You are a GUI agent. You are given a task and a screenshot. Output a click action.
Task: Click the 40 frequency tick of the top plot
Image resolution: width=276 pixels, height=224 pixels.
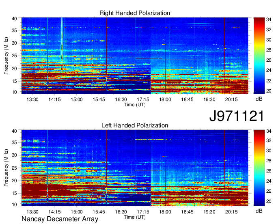pos(15,19)
